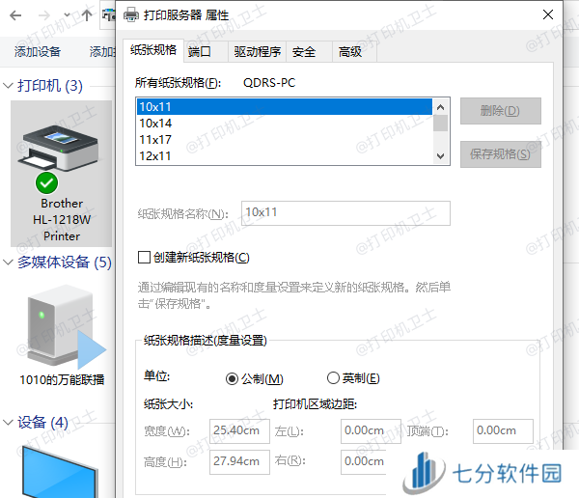This screenshot has height=498, width=579.
Task: Click the paper list scroll up arrow
Action: pos(440,107)
